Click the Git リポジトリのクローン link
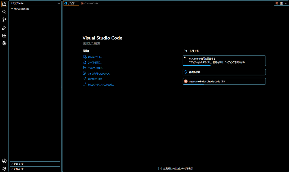 [99, 73]
